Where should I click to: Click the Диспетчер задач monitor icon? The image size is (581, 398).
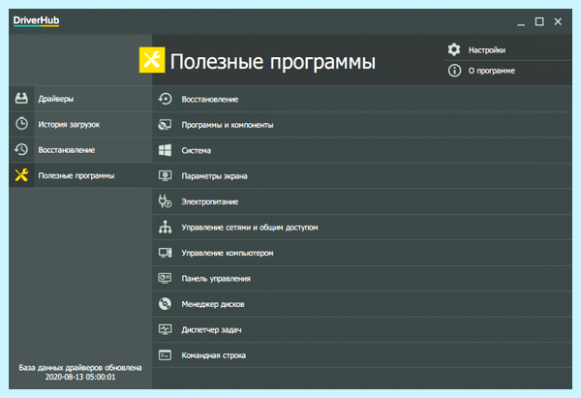(x=165, y=329)
